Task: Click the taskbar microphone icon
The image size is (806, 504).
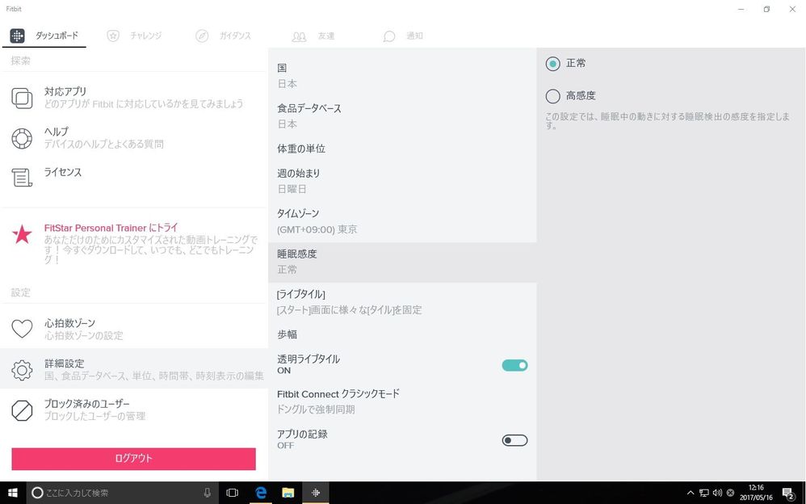Action: pyautogui.click(x=208, y=493)
